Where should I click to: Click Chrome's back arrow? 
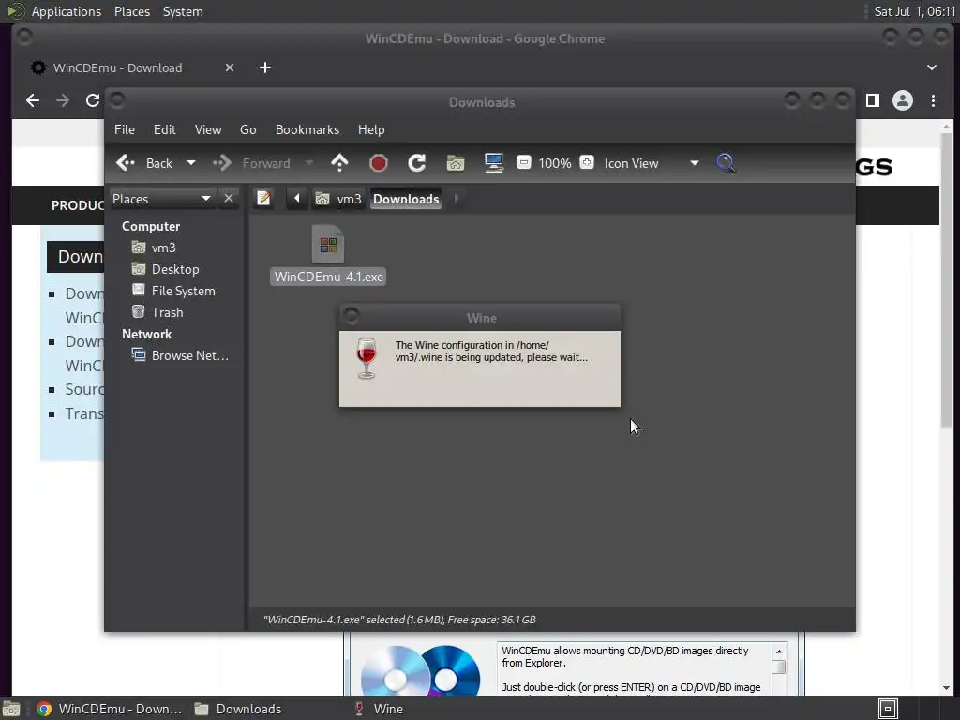point(33,100)
